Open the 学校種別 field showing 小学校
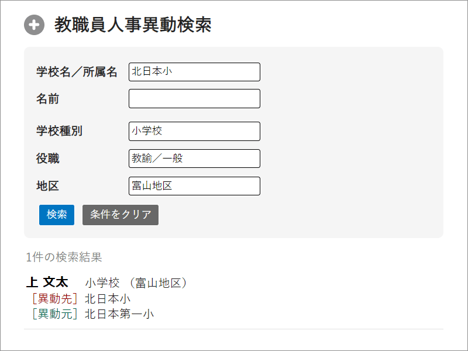 click(194, 131)
